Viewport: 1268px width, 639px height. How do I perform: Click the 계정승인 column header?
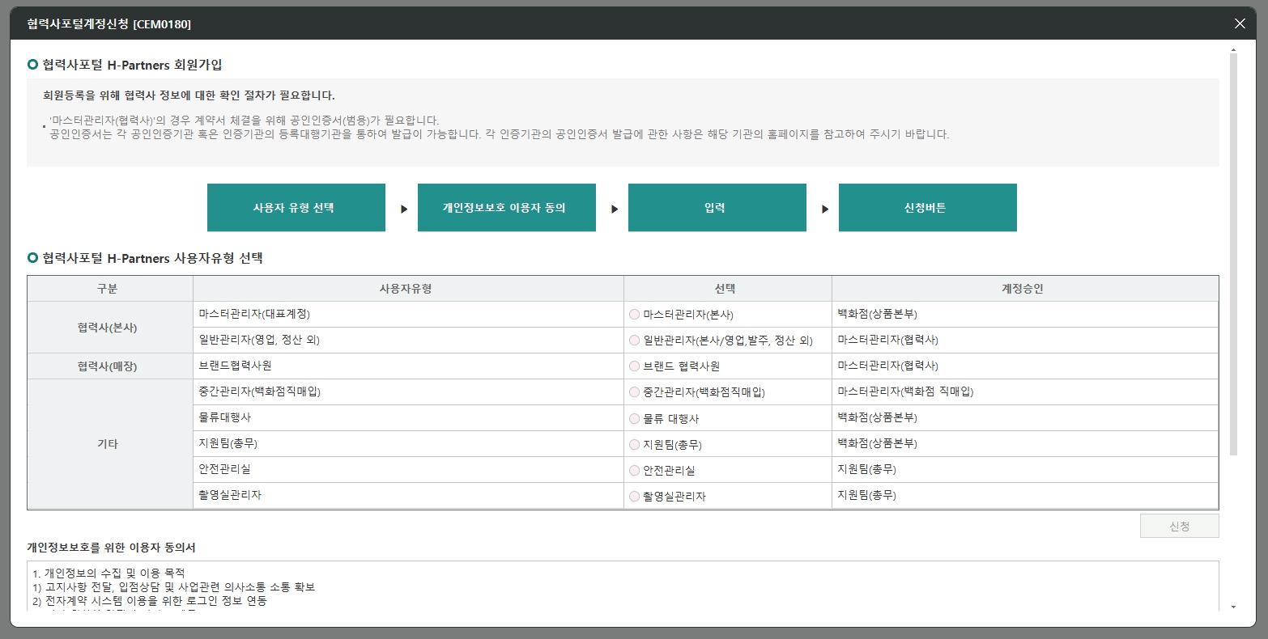coord(1024,288)
